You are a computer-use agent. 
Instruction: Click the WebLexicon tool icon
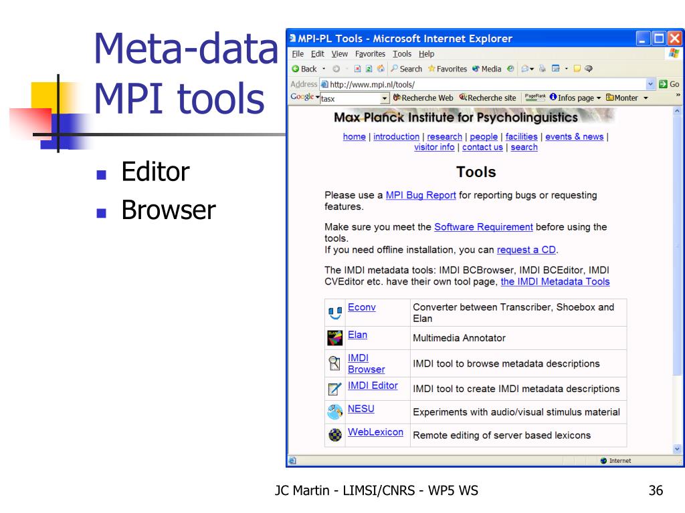[335, 435]
